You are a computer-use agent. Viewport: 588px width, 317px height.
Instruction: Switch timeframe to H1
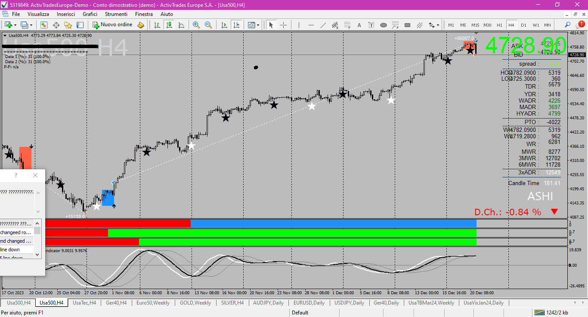(499, 25)
